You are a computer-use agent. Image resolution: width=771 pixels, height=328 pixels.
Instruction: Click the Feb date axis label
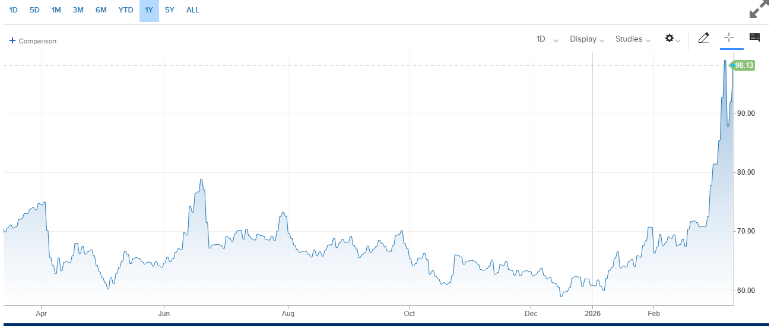[x=654, y=313]
